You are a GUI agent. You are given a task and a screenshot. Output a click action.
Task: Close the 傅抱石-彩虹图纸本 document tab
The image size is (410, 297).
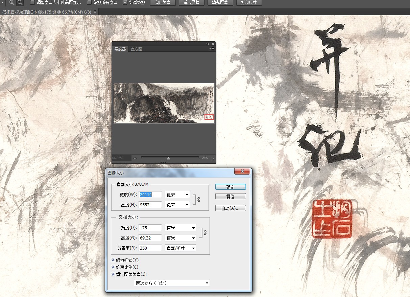(x=95, y=12)
